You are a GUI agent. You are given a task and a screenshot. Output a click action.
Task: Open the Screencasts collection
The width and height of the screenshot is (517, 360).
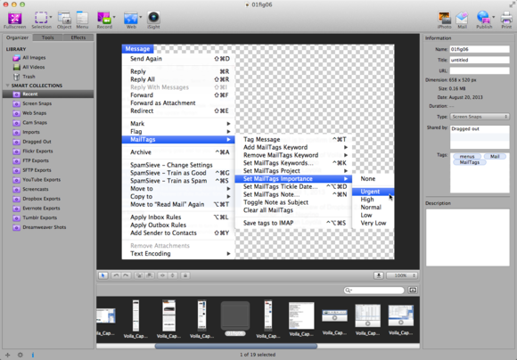pyautogui.click(x=36, y=189)
